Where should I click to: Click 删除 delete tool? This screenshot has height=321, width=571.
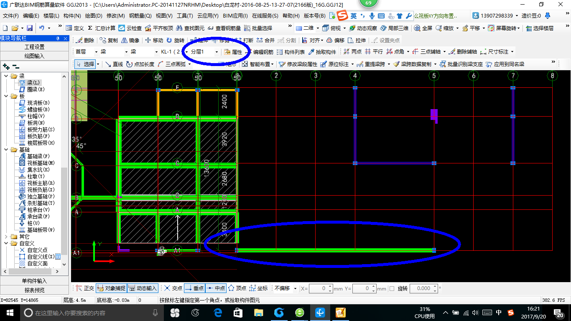[x=85, y=41]
